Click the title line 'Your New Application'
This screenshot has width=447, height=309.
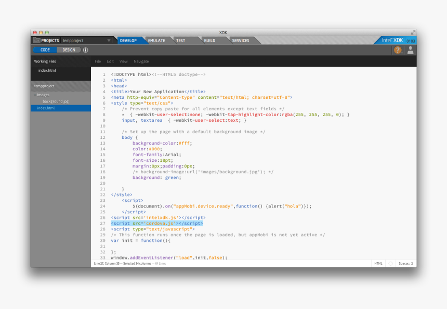(x=158, y=92)
